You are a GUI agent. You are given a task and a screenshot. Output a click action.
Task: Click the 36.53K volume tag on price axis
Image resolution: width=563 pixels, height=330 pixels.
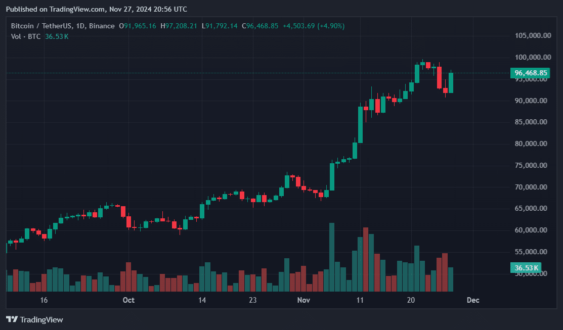[x=526, y=267]
